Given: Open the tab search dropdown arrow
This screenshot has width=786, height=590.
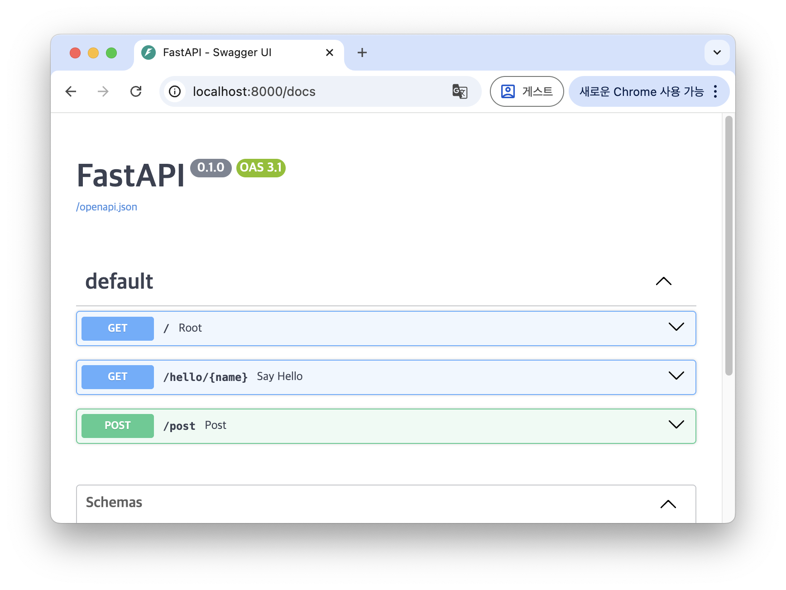Looking at the screenshot, I should click(x=717, y=52).
